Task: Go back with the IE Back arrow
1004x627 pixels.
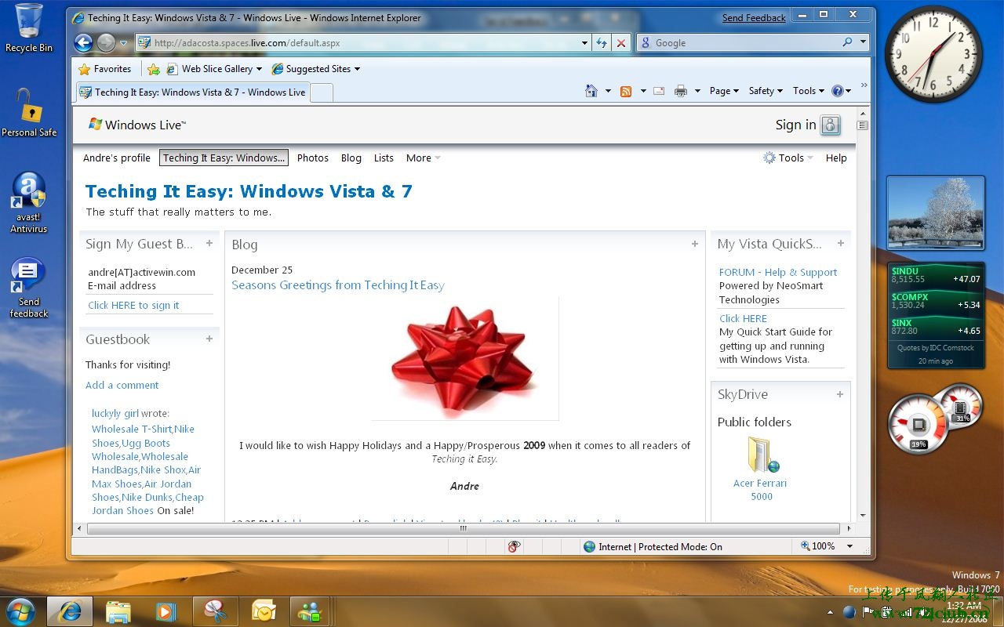Action: coord(83,43)
